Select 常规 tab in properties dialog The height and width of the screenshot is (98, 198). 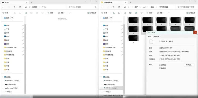(149, 36)
